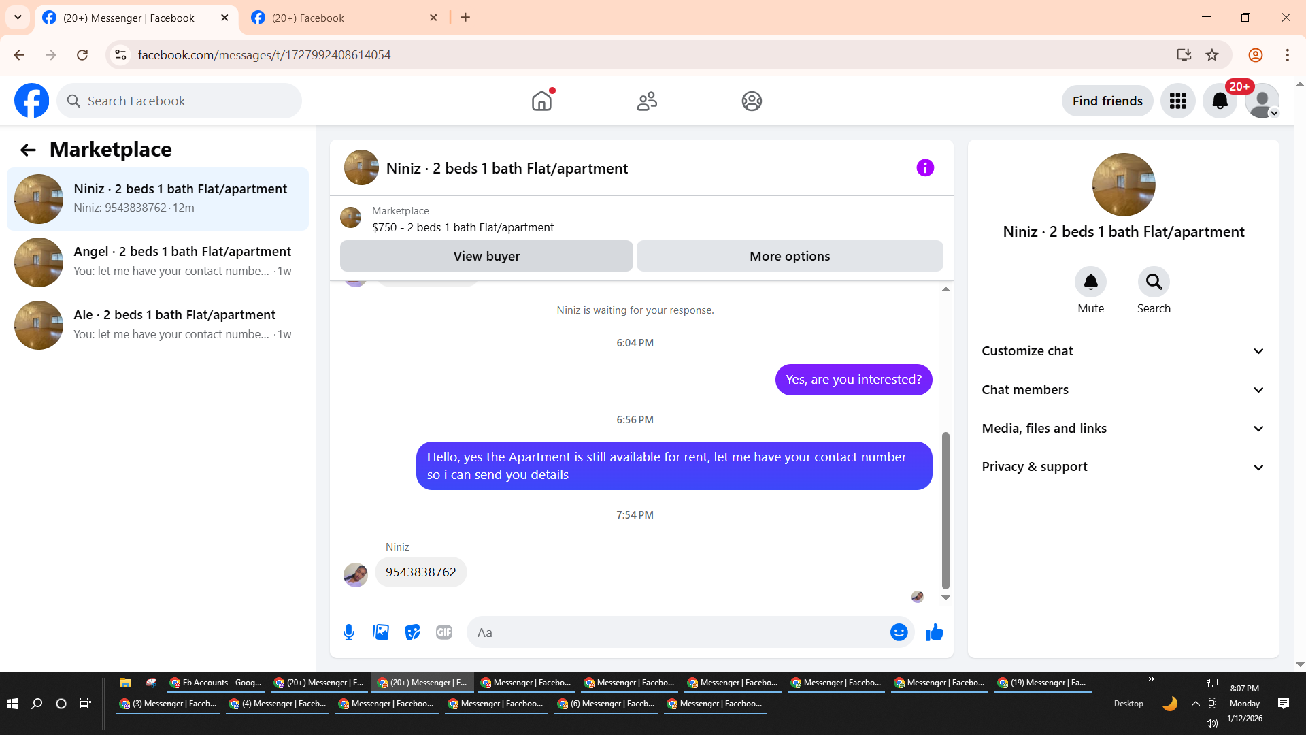
Task: Expand the Chat members section
Action: coord(1122,390)
